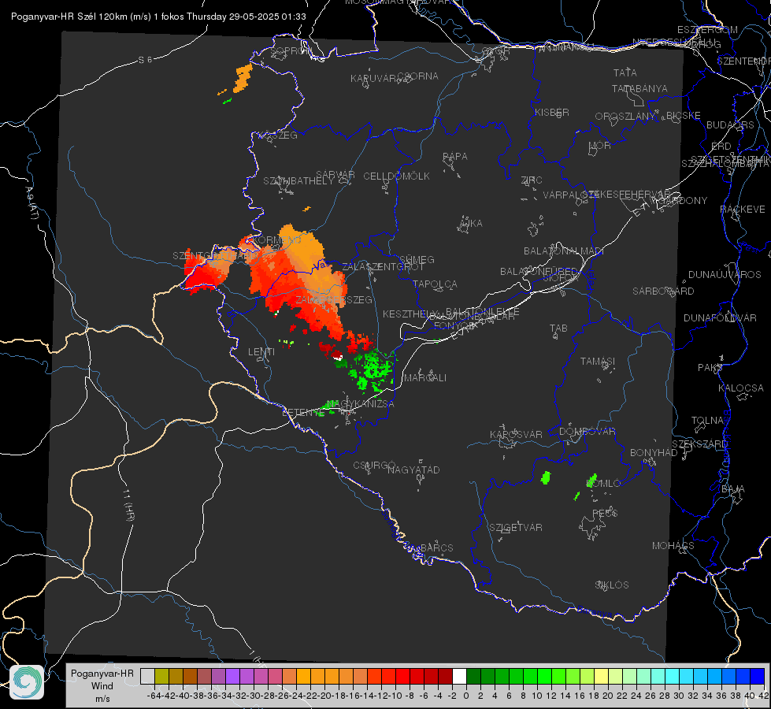Click the city label SÁRBOGÁRD

pos(663,291)
